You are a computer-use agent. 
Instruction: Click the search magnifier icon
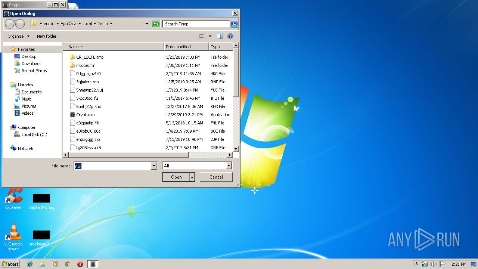click(x=234, y=24)
